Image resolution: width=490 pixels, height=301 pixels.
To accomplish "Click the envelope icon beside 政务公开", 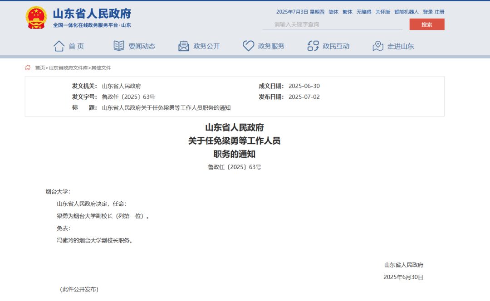I will tap(183, 46).
